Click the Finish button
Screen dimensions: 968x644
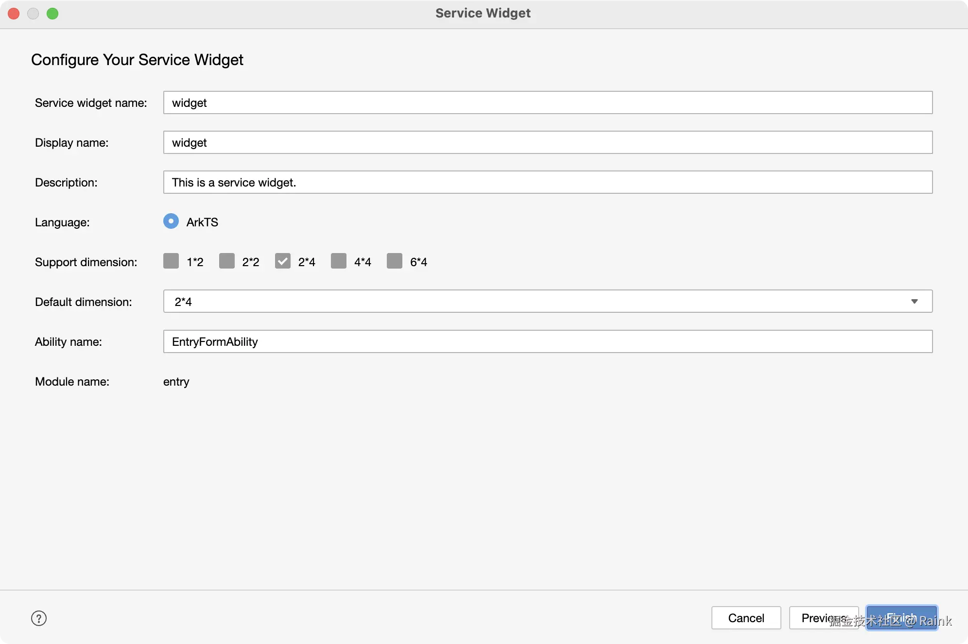902,618
